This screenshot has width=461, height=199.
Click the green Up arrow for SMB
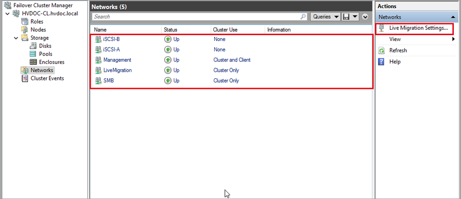(168, 80)
